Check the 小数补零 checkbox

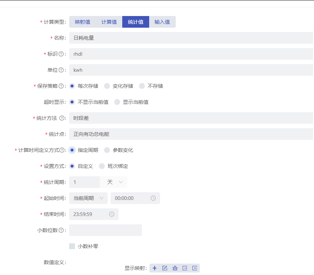(x=72, y=246)
